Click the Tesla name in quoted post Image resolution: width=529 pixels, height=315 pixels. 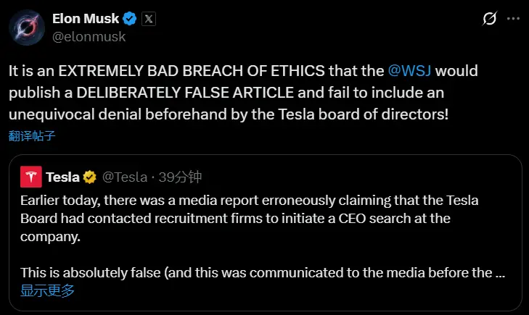pos(62,177)
